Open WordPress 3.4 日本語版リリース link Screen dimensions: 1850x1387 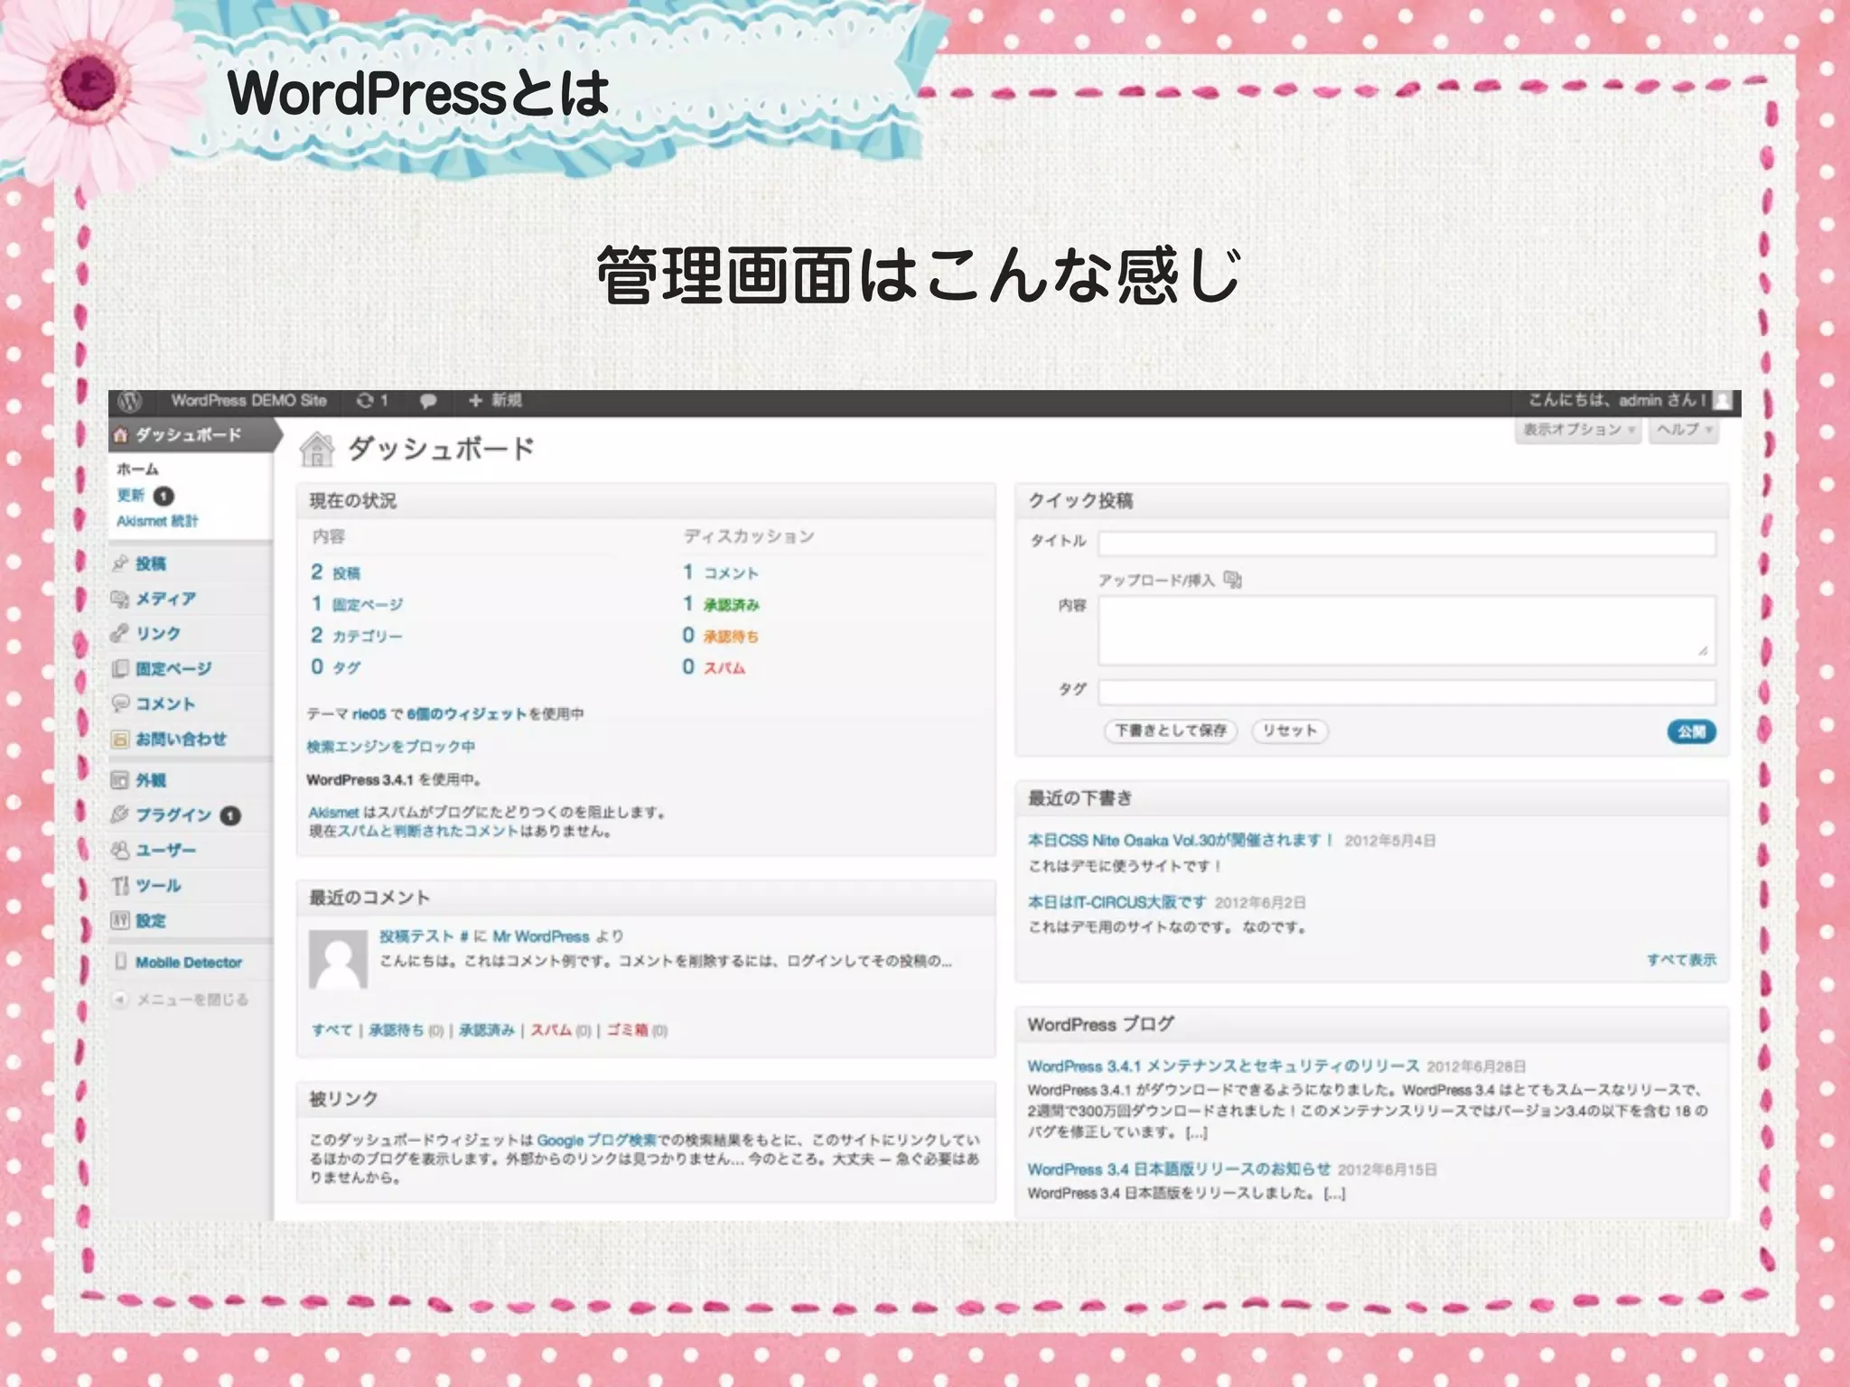click(x=1179, y=1169)
